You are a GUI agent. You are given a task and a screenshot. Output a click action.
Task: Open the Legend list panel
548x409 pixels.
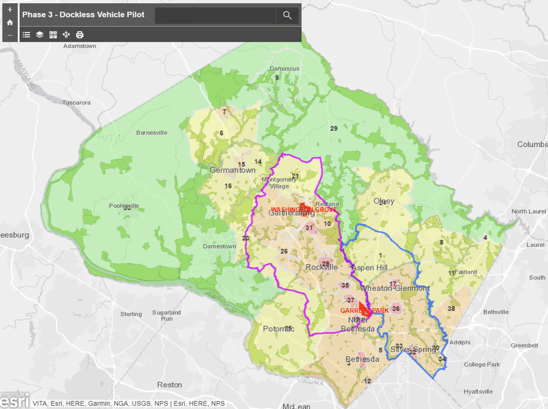27,35
